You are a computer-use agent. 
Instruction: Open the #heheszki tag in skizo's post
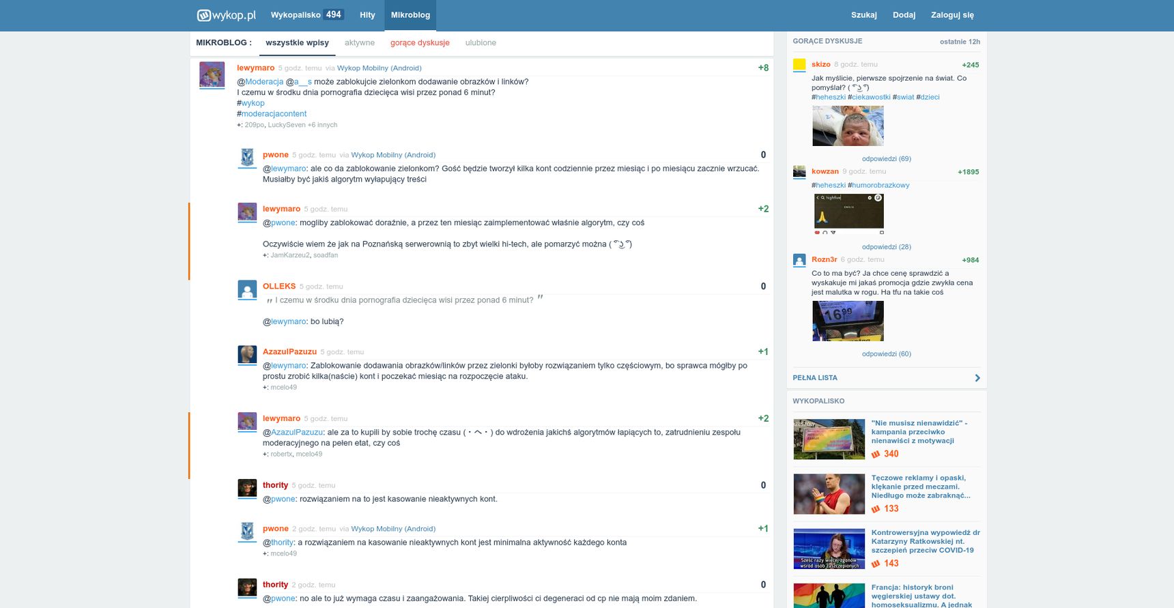[x=831, y=97]
